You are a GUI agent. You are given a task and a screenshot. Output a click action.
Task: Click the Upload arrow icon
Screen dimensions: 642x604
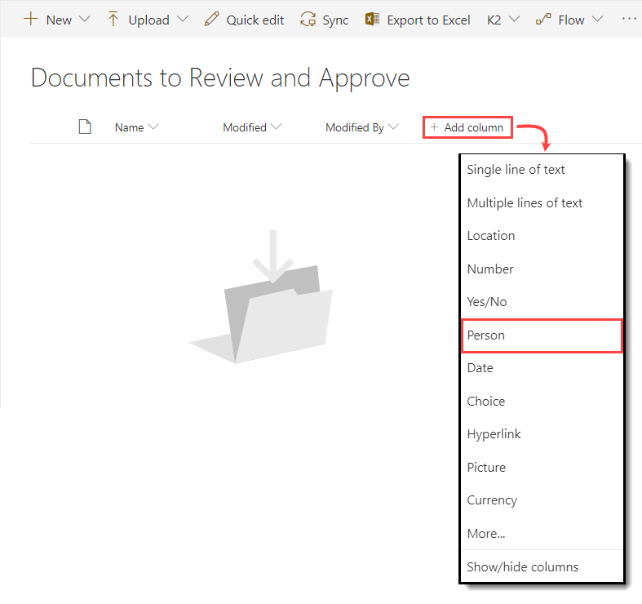click(x=113, y=20)
